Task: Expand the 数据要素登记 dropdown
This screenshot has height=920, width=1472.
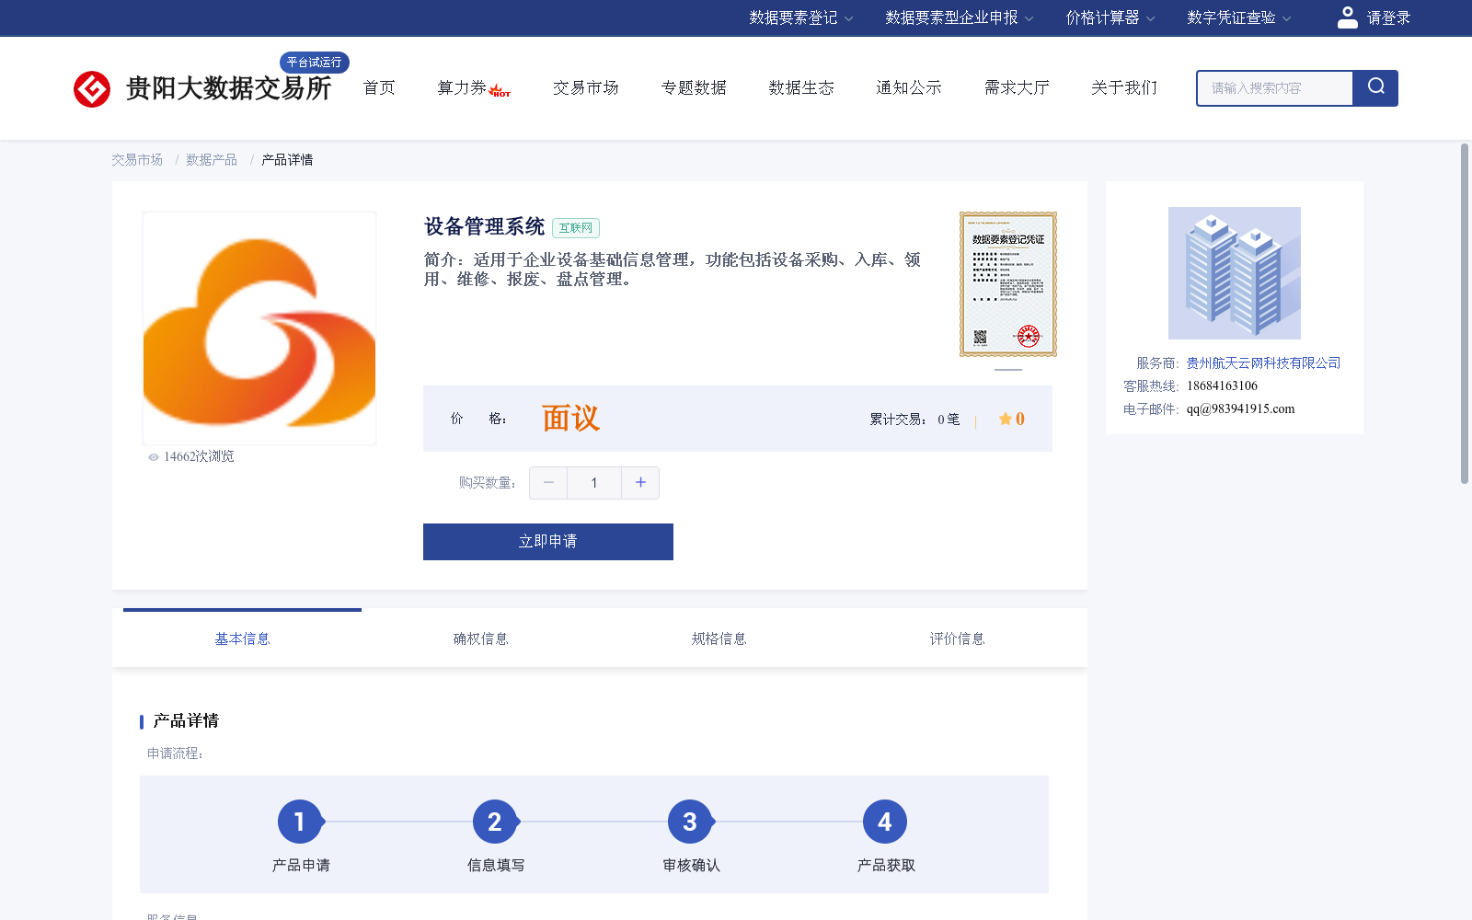Action: (x=800, y=17)
